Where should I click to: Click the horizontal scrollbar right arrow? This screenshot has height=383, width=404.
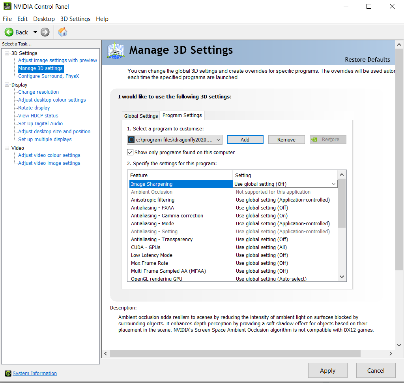click(x=391, y=354)
